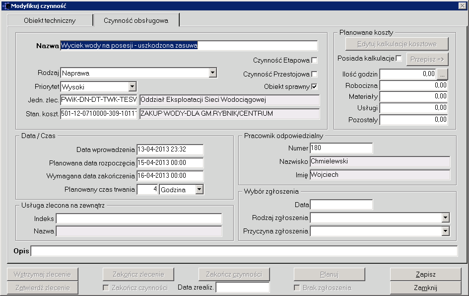The height and width of the screenshot is (296, 469).
Task: Click the Przepisz => button
Action: pyautogui.click(x=427, y=59)
